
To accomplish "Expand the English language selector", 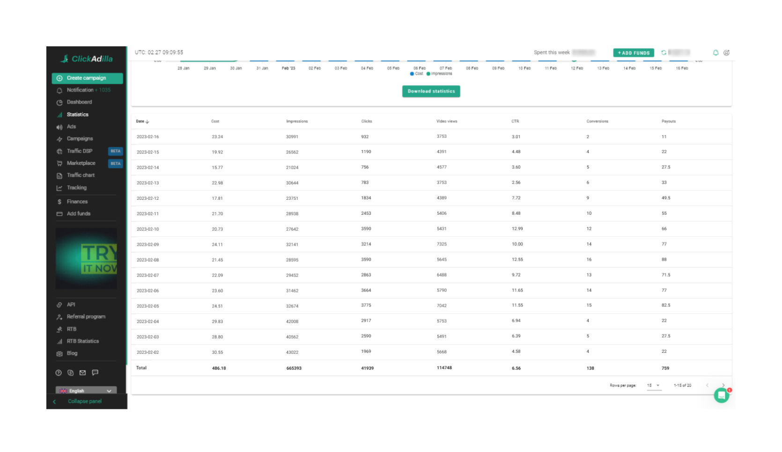I will tap(86, 391).
